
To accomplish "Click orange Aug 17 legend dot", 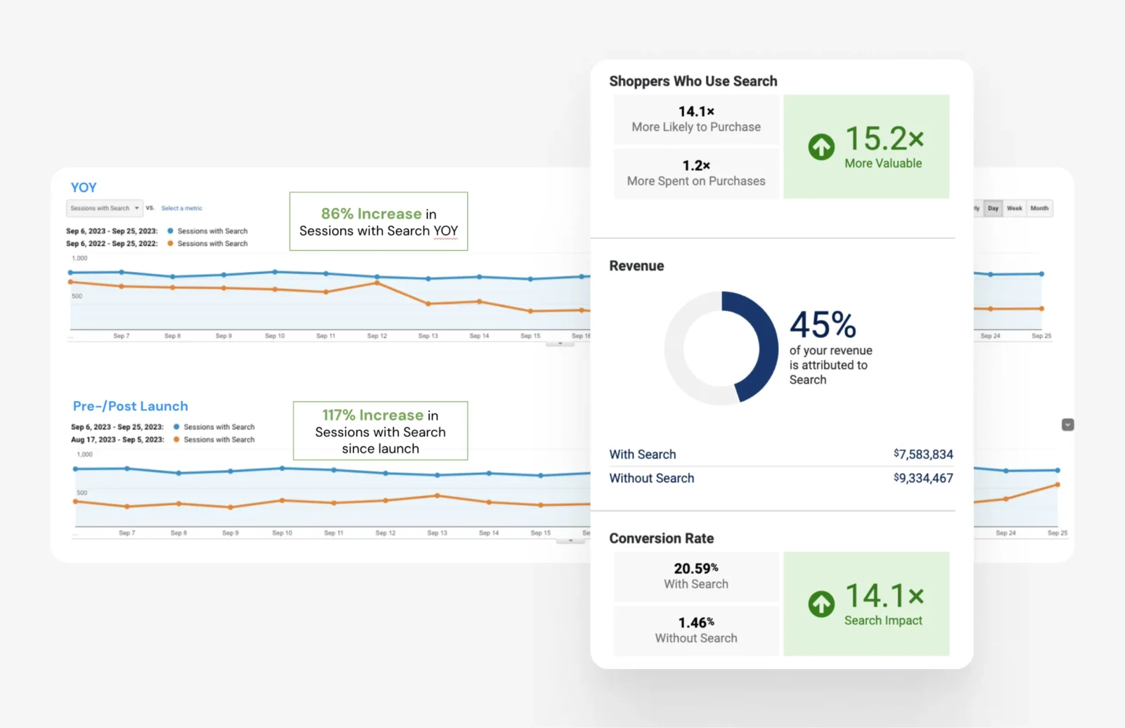I will tap(176, 439).
